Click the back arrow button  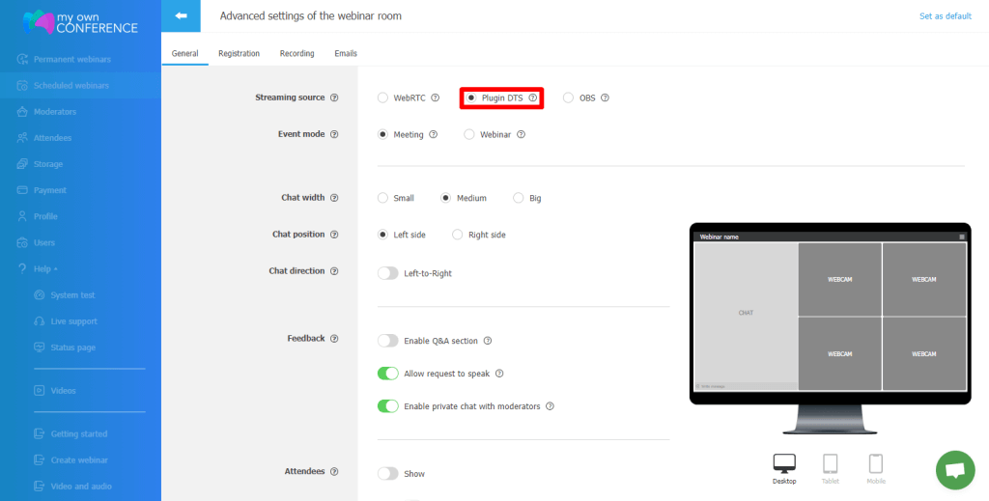click(181, 15)
